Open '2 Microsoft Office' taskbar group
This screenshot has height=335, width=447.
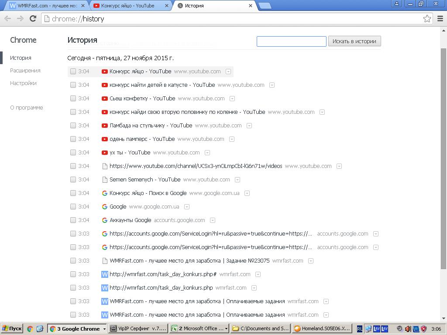199,329
